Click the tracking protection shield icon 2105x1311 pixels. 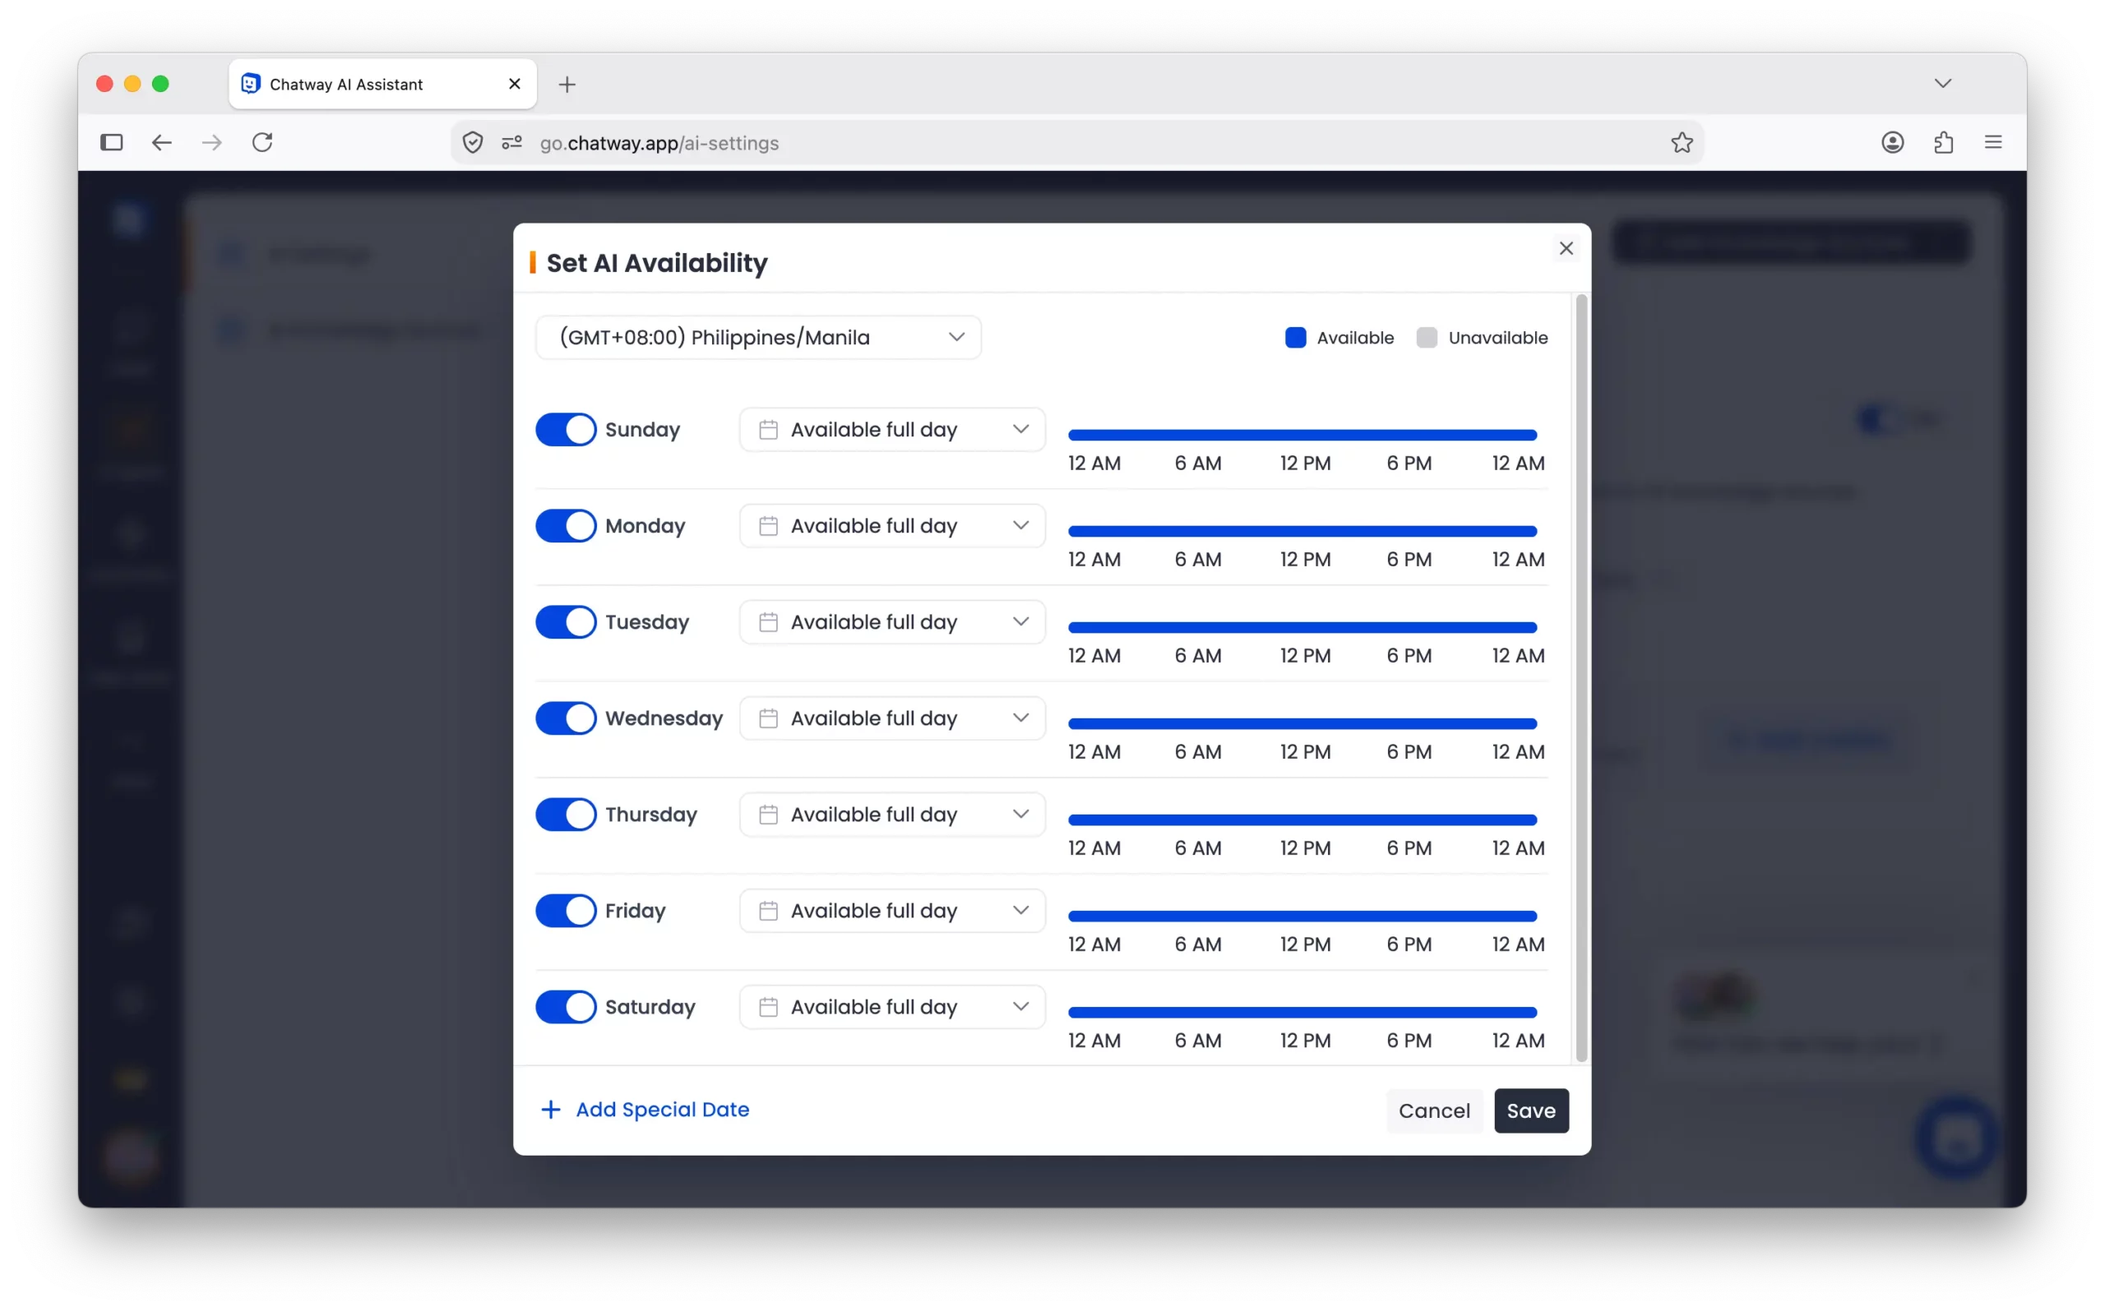coord(473,142)
